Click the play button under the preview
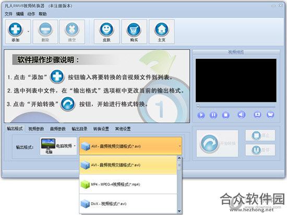Viewport: 287px width, 215px height. (201, 115)
